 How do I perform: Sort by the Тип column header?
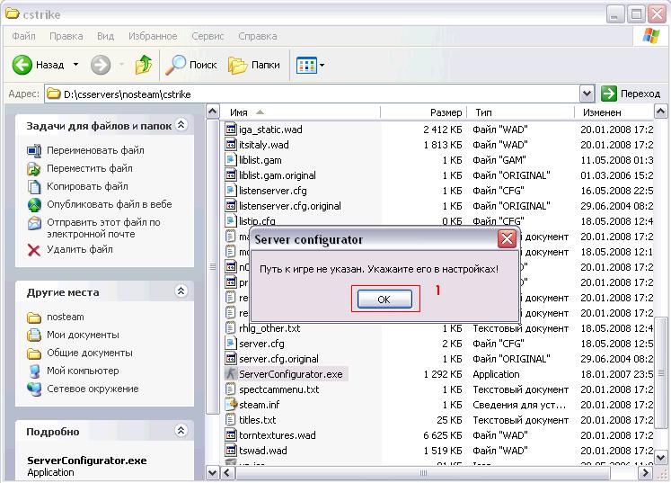(x=520, y=112)
